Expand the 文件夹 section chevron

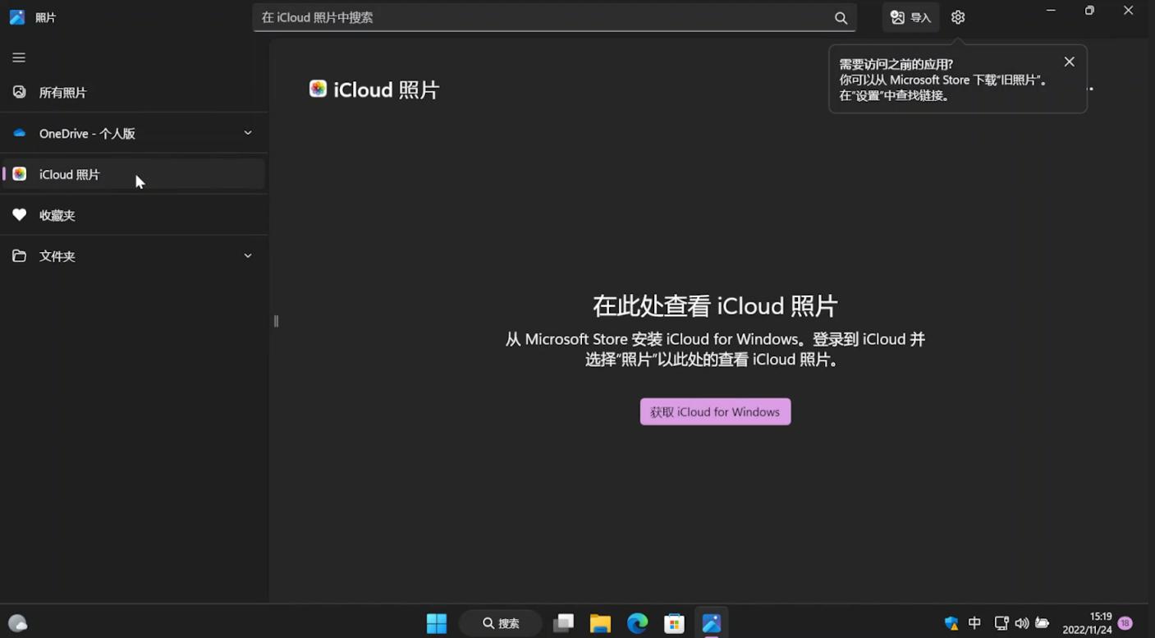click(248, 255)
